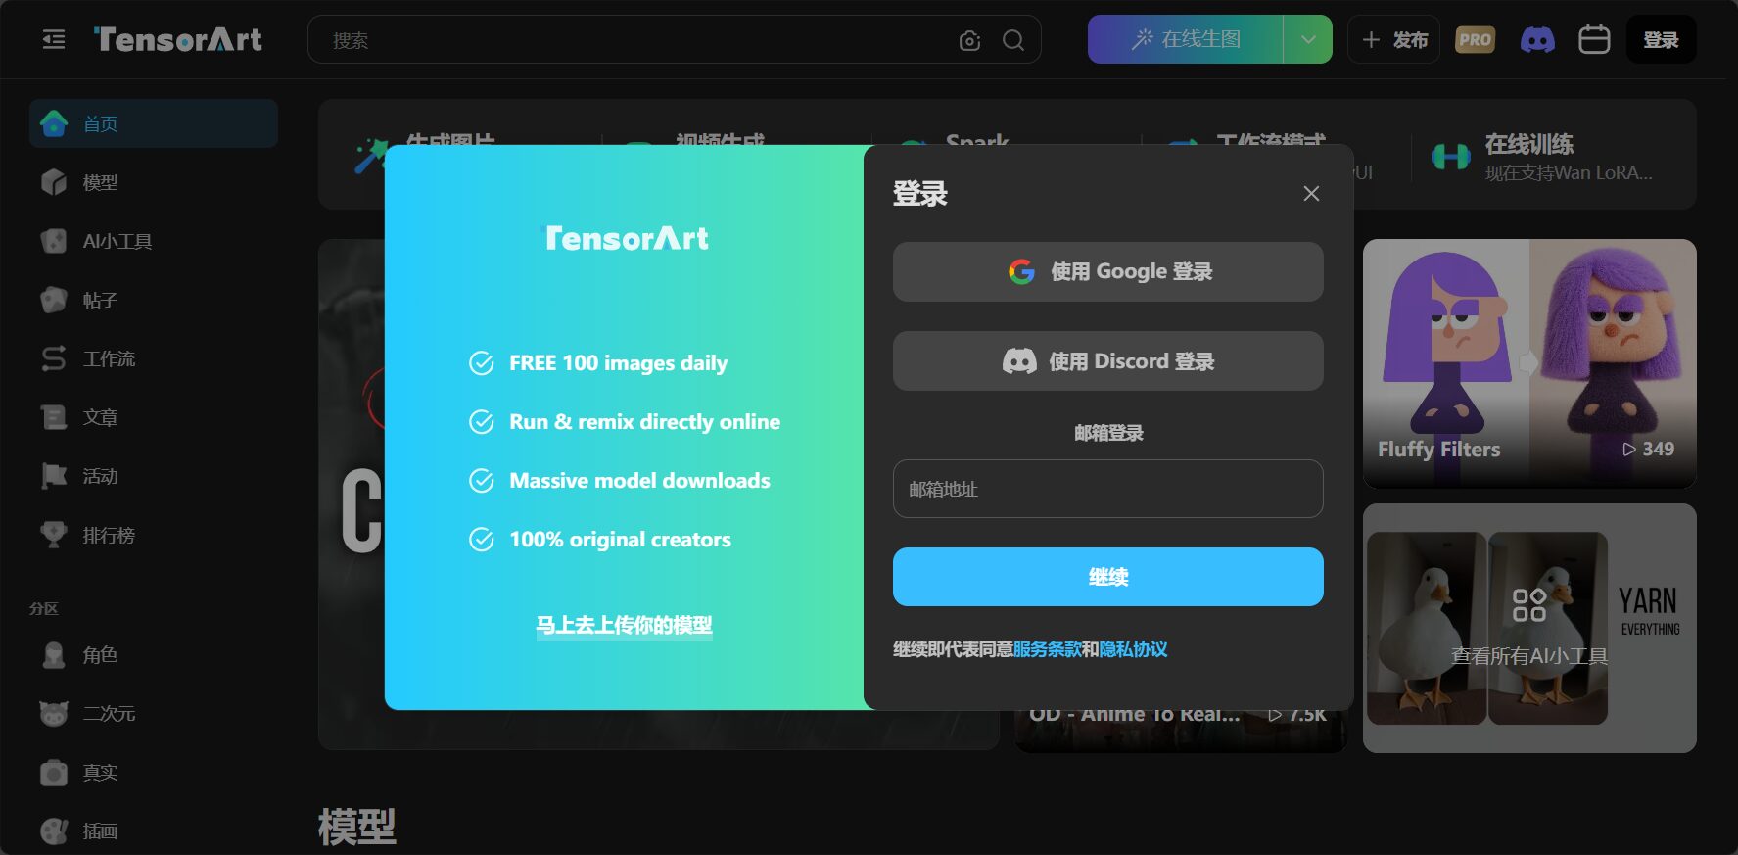Click the '100% original creators' text
This screenshot has width=1738, height=855.
pyautogui.click(x=620, y=540)
